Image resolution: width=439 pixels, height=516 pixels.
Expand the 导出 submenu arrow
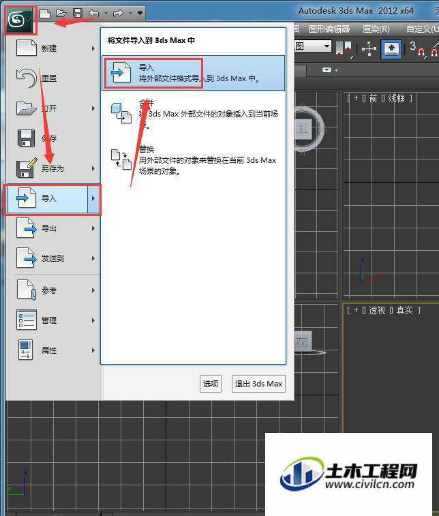pos(93,228)
